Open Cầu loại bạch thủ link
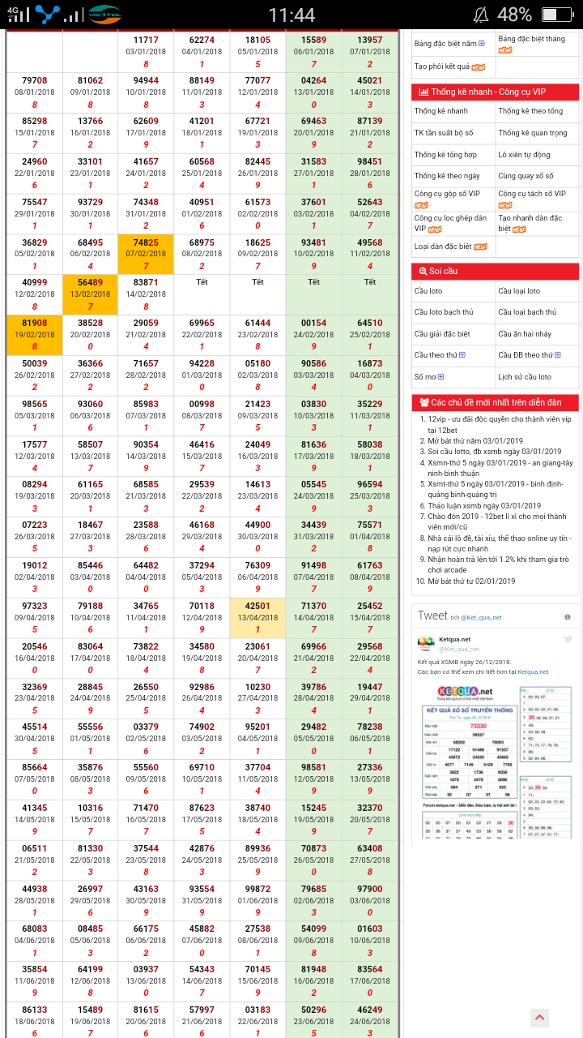Viewport: 583px width, 1038px height. pyautogui.click(x=527, y=312)
